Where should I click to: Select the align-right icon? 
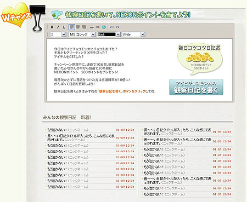pyautogui.click(x=84, y=27)
